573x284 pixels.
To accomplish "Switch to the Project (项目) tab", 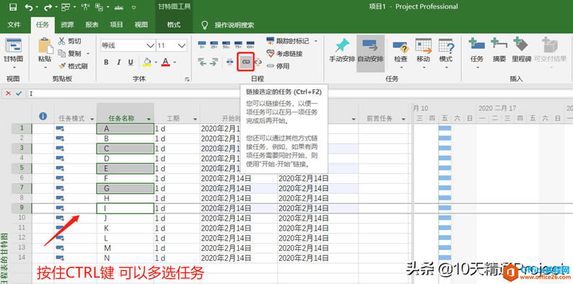I will (117, 25).
